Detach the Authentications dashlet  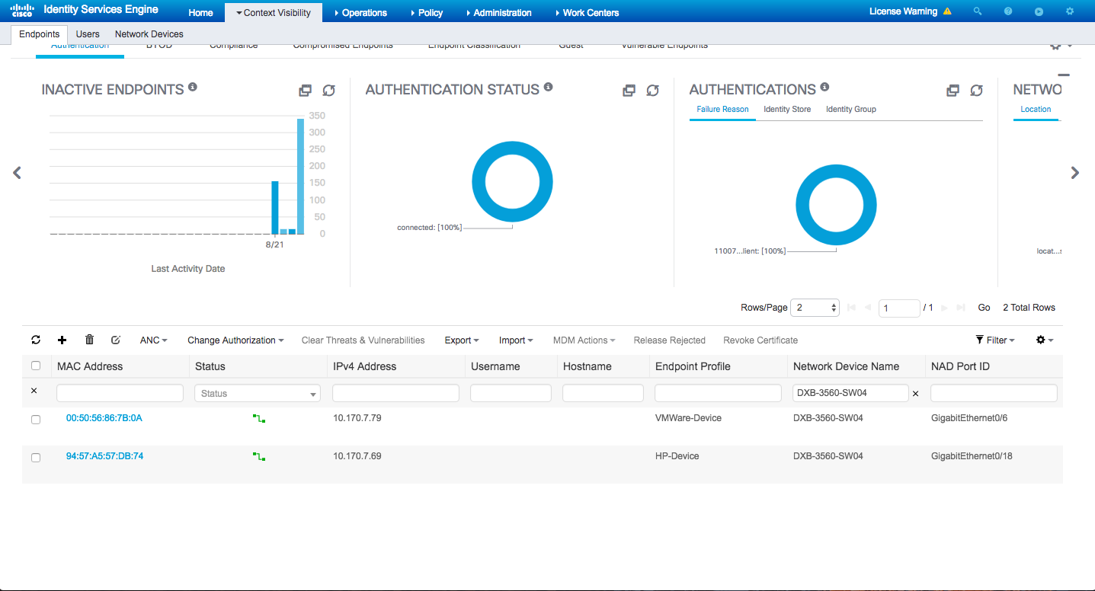(x=953, y=91)
